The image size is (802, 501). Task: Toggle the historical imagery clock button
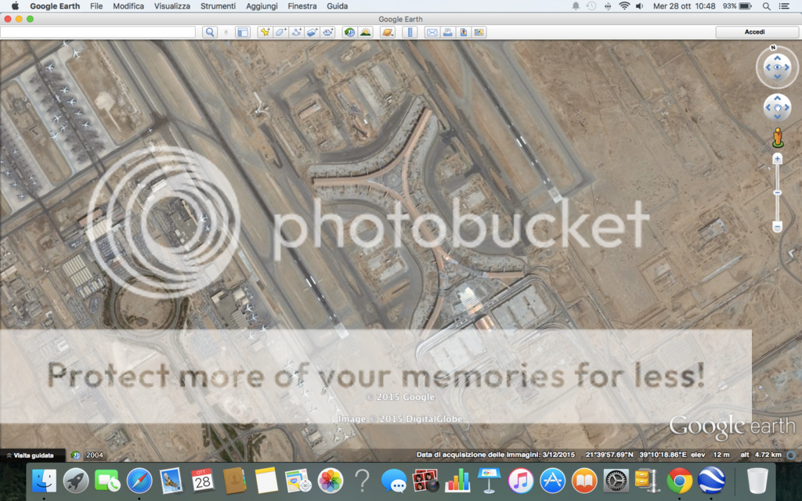[x=349, y=32]
